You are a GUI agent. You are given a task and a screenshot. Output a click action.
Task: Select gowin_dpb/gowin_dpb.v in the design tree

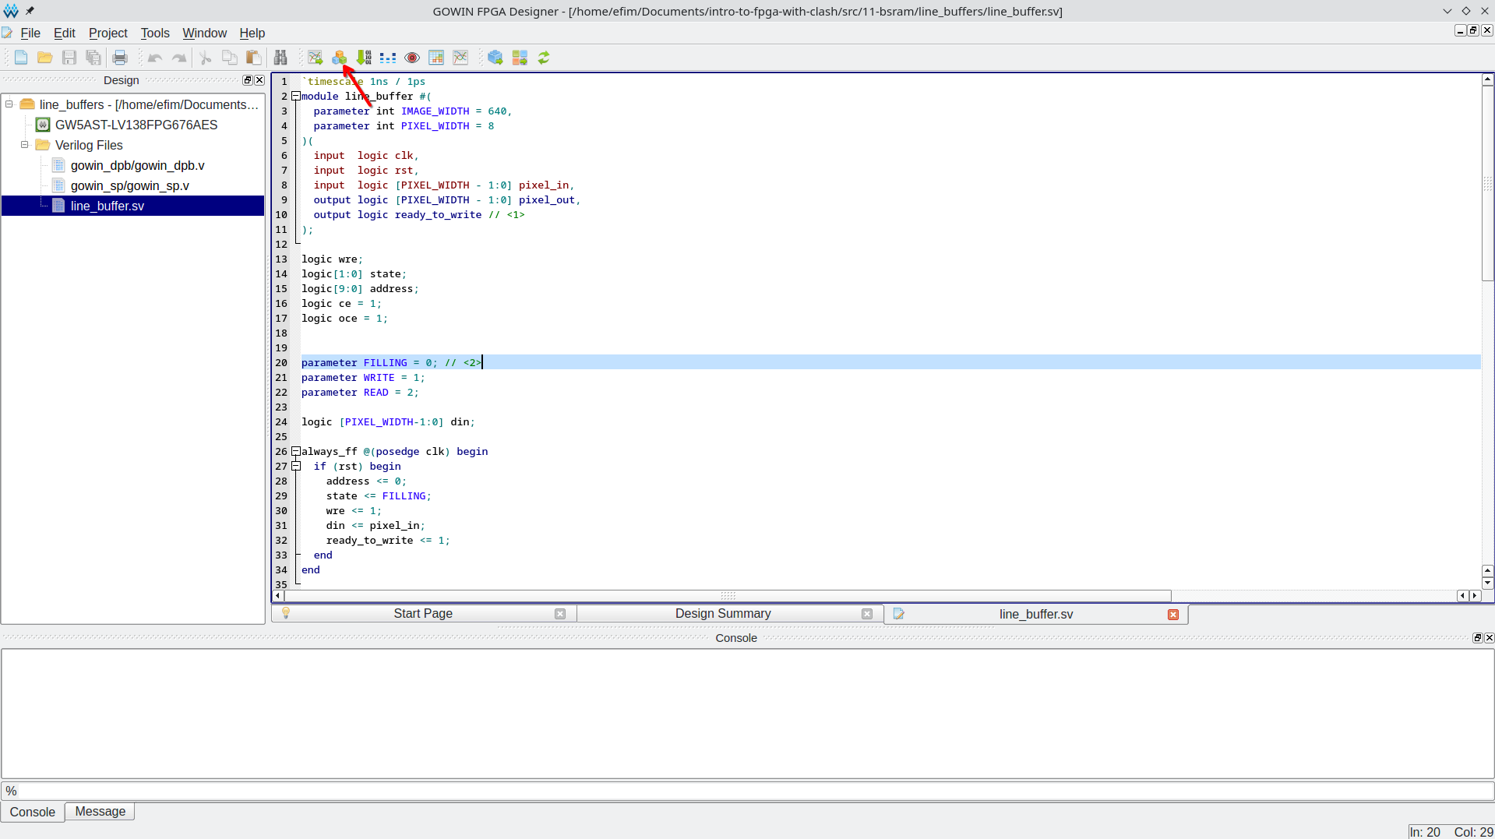point(137,165)
